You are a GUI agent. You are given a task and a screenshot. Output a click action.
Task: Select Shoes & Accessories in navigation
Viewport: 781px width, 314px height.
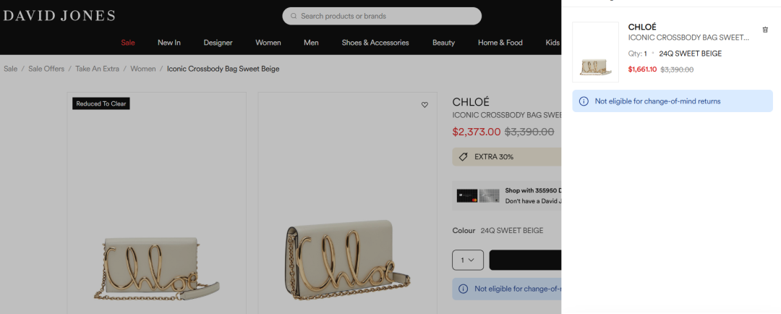click(x=375, y=43)
